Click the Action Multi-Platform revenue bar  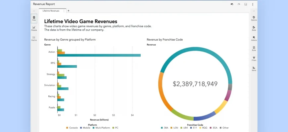coord(99,55)
